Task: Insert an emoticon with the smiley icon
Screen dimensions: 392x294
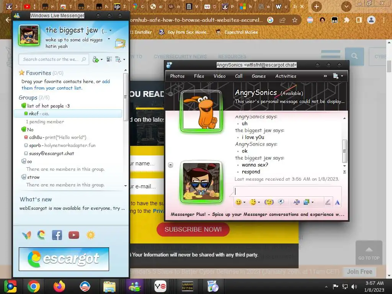Action: [238, 202]
